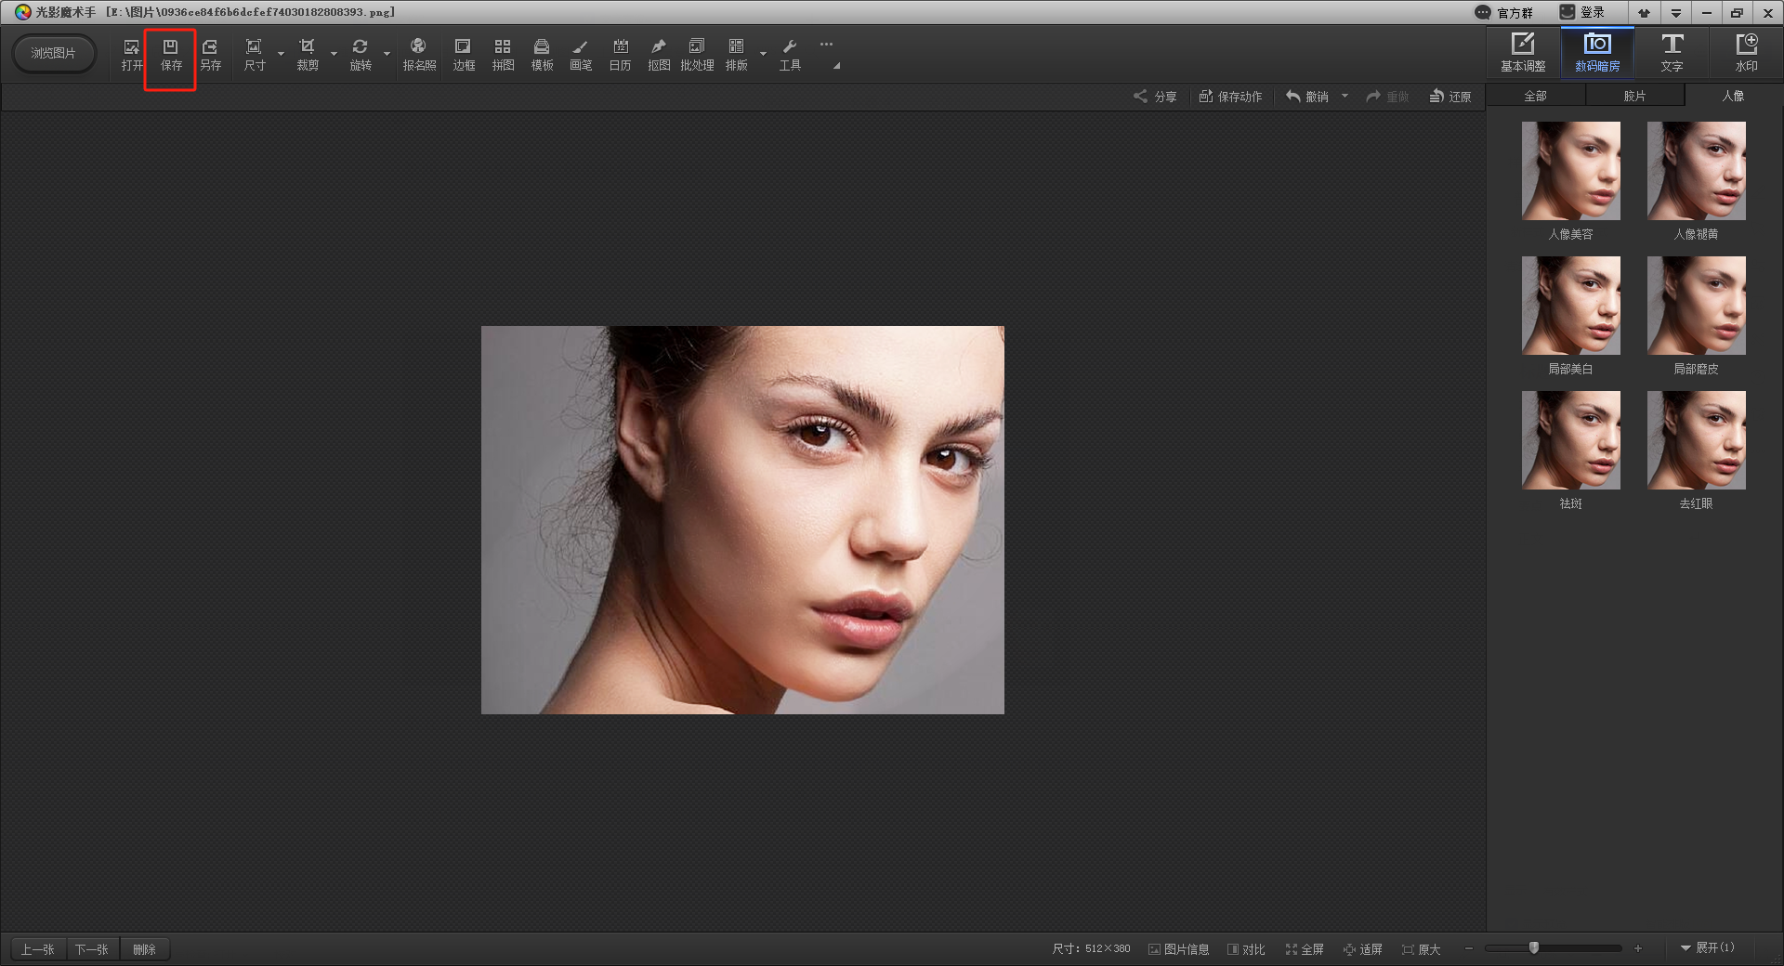
Task: Rotate the image with 旋转
Action: pyautogui.click(x=361, y=55)
